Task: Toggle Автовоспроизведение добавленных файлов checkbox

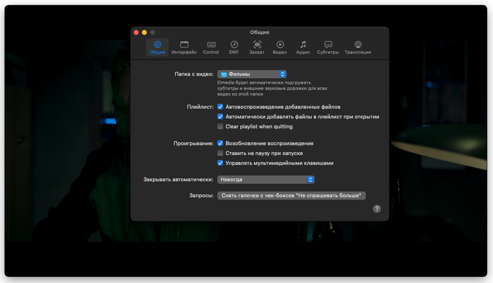Action: [x=220, y=107]
